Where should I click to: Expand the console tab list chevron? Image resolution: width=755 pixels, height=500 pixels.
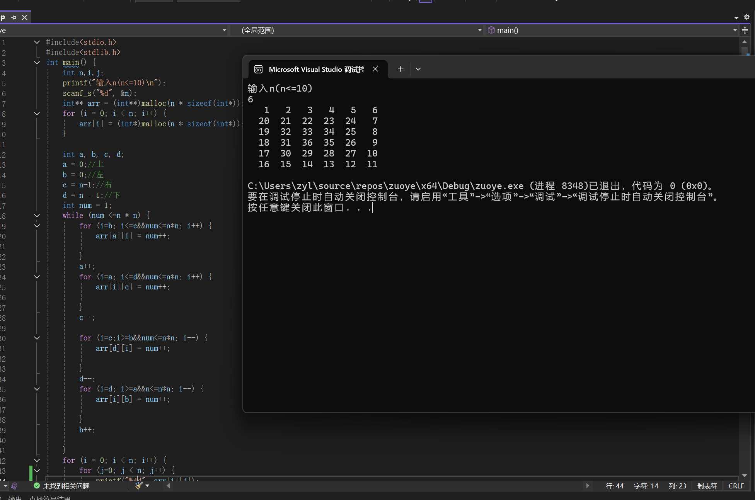[x=418, y=69]
